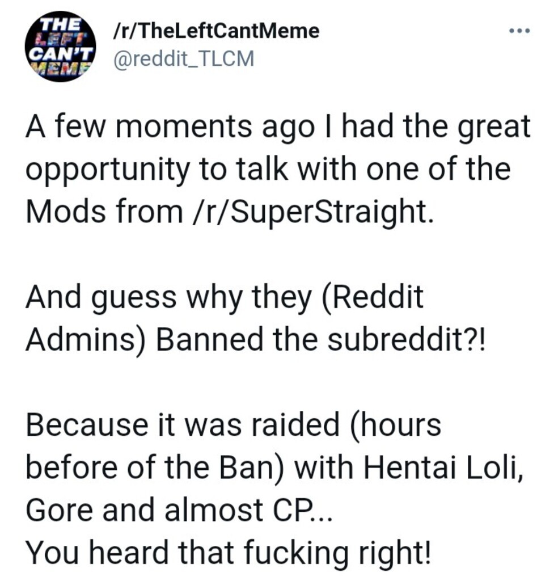Click the 'Gore and almost CP...' line
The width and height of the screenshot is (558, 581).
tap(179, 510)
